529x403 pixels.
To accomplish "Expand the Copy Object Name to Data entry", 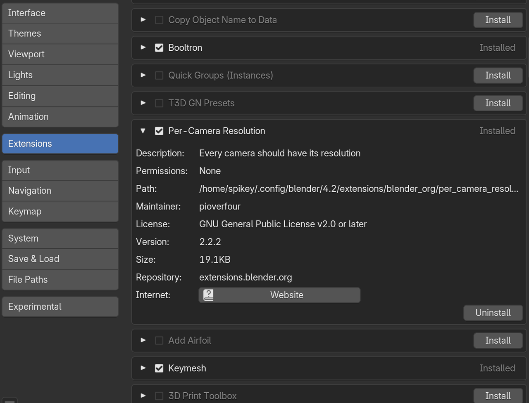I will pos(143,20).
